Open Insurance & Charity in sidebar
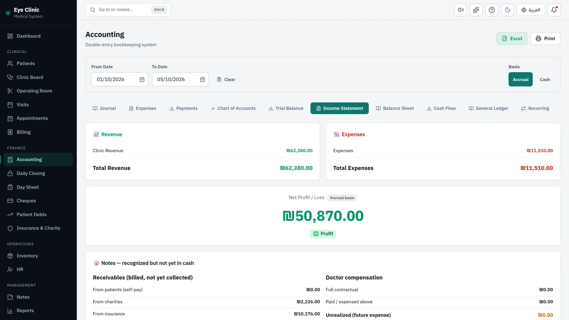This screenshot has width=569, height=320. pyautogui.click(x=38, y=228)
